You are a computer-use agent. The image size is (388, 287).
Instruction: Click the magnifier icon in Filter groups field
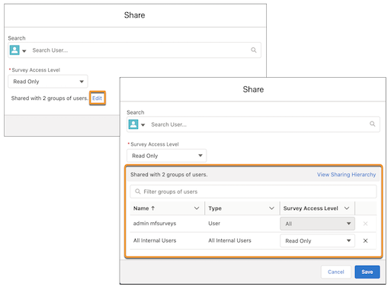point(138,192)
